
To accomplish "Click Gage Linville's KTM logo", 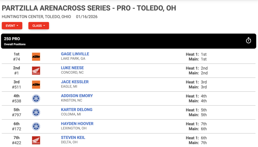I will [x=36, y=57].
